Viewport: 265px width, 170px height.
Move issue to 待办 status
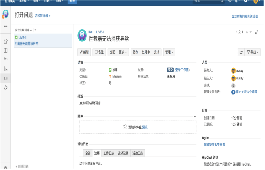tap(136, 52)
